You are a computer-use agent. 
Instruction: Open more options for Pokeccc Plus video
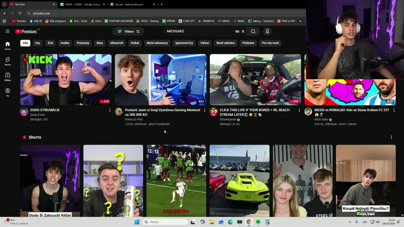click(x=205, y=110)
